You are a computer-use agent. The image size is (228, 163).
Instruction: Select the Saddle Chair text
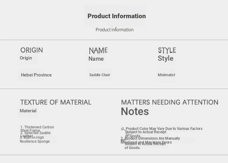click(100, 75)
